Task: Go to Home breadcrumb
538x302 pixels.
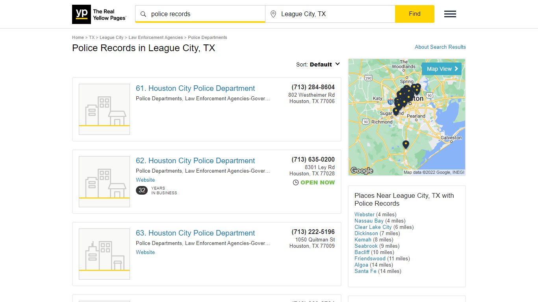Action: click(78, 37)
